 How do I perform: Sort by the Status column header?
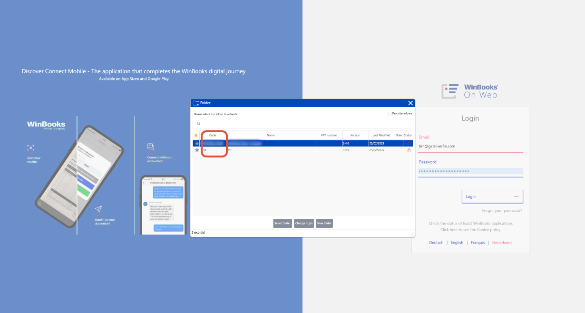point(408,135)
